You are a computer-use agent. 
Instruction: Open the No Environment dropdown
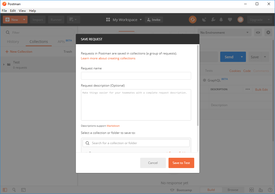pyautogui.click(x=225, y=32)
